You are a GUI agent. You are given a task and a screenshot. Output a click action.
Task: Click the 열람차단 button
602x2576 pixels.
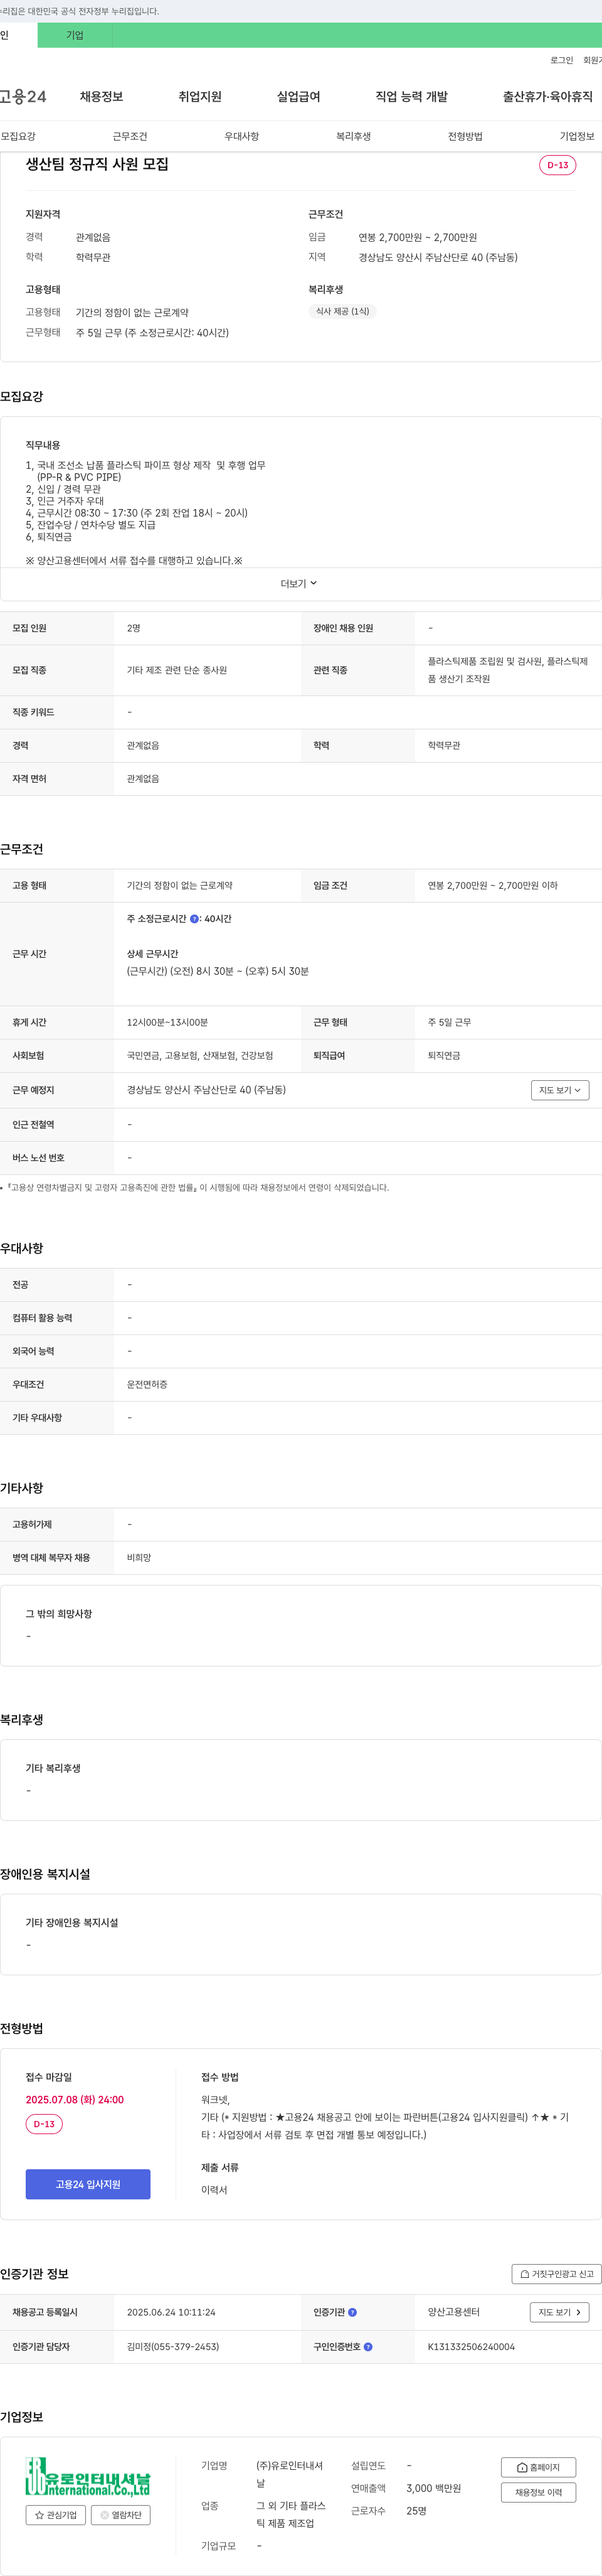pos(121,2514)
